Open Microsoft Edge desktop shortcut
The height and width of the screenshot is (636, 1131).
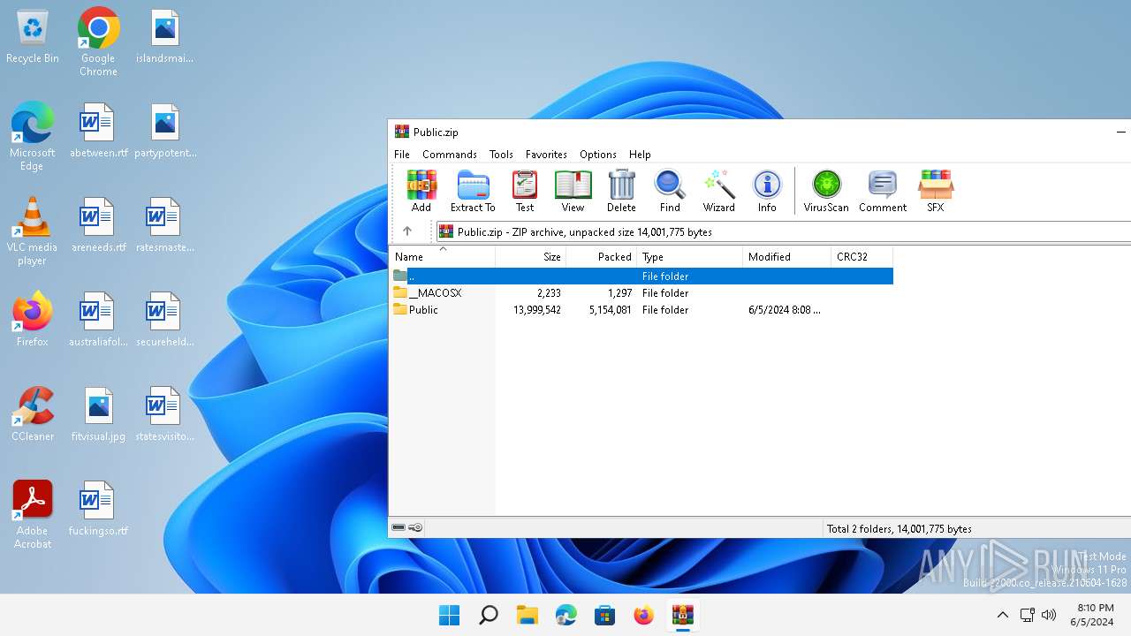pyautogui.click(x=33, y=136)
